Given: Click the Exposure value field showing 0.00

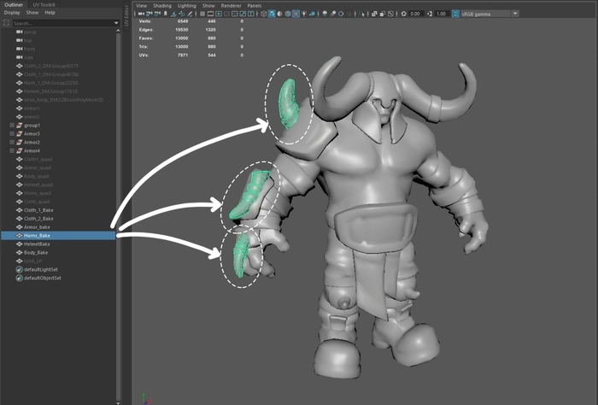Looking at the screenshot, I should [x=416, y=14].
